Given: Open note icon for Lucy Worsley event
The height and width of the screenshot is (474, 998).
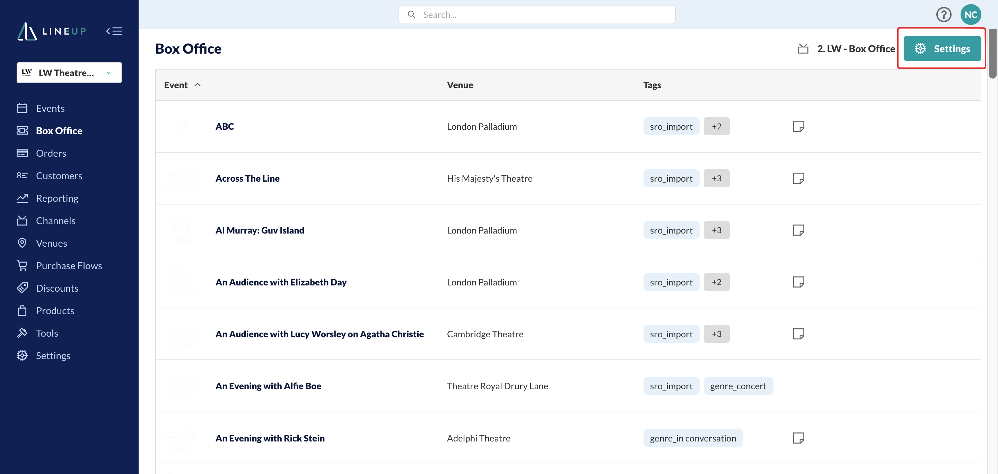Looking at the screenshot, I should pyautogui.click(x=798, y=334).
